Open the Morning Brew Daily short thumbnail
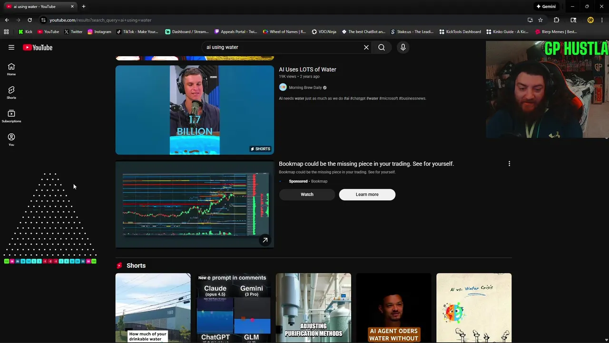 pos(195,110)
